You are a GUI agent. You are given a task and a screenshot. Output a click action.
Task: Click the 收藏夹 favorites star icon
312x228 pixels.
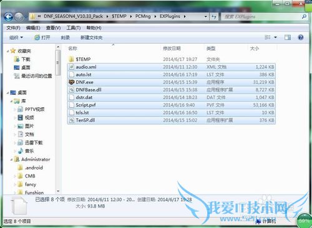(x=13, y=50)
